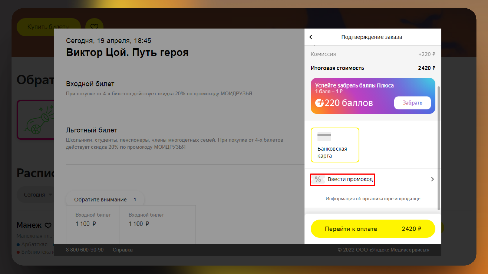The width and height of the screenshot is (488, 274).
Task: Expand the promo code row with right chevron
Action: 432,179
